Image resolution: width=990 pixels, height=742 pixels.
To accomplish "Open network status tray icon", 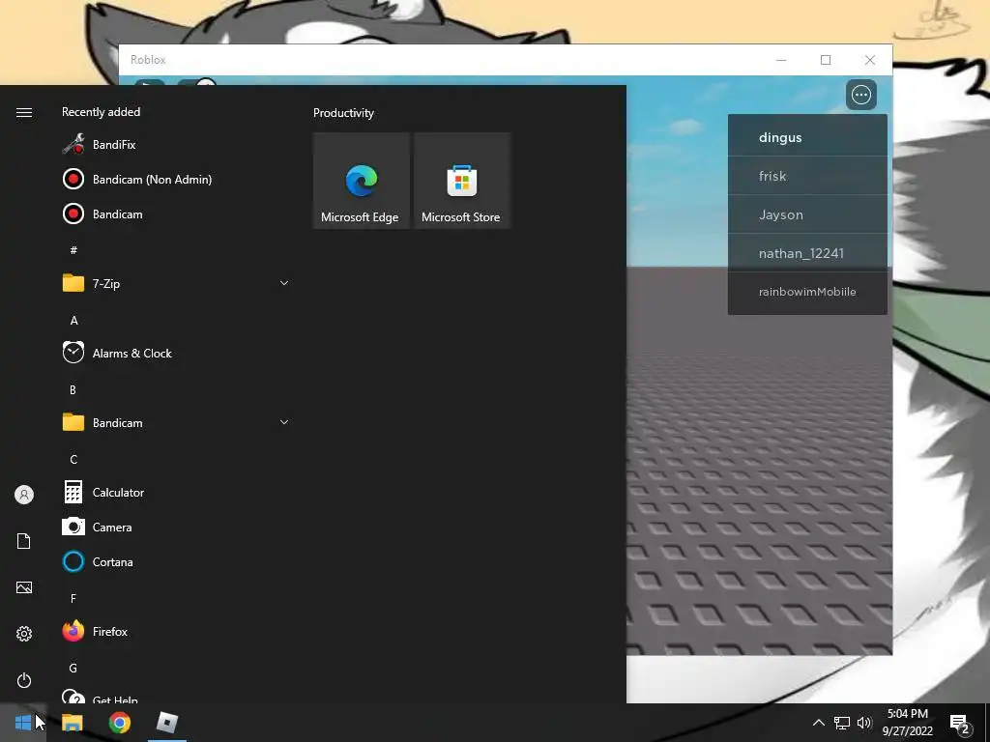I will pyautogui.click(x=842, y=723).
